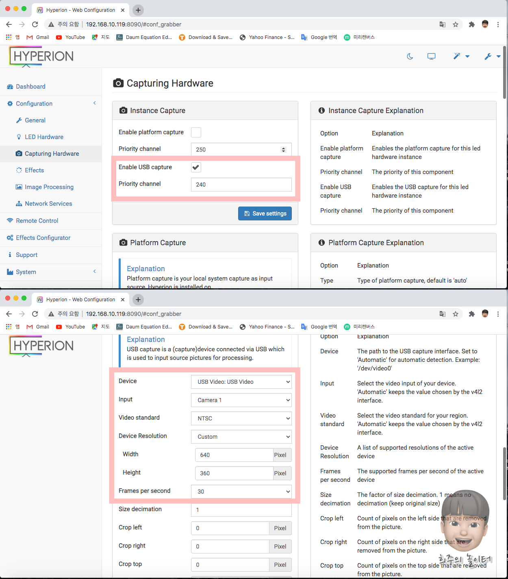Image resolution: width=508 pixels, height=579 pixels.
Task: Select Hyperion tab in bottom browser window
Action: coord(81,300)
